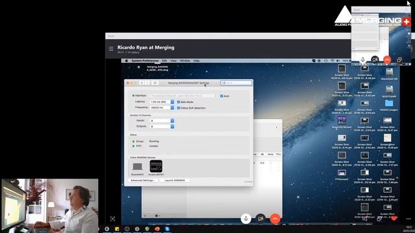Open the Help menu in the Mac menu bar

pyautogui.click(x=196, y=61)
